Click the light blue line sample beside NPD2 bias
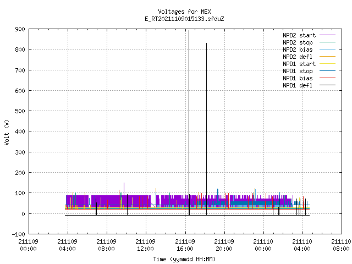 [328, 50]
